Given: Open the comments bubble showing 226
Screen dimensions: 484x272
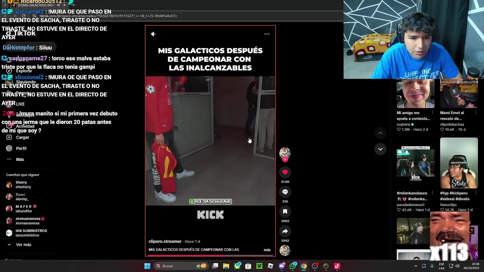Looking at the screenshot, I should (285, 192).
